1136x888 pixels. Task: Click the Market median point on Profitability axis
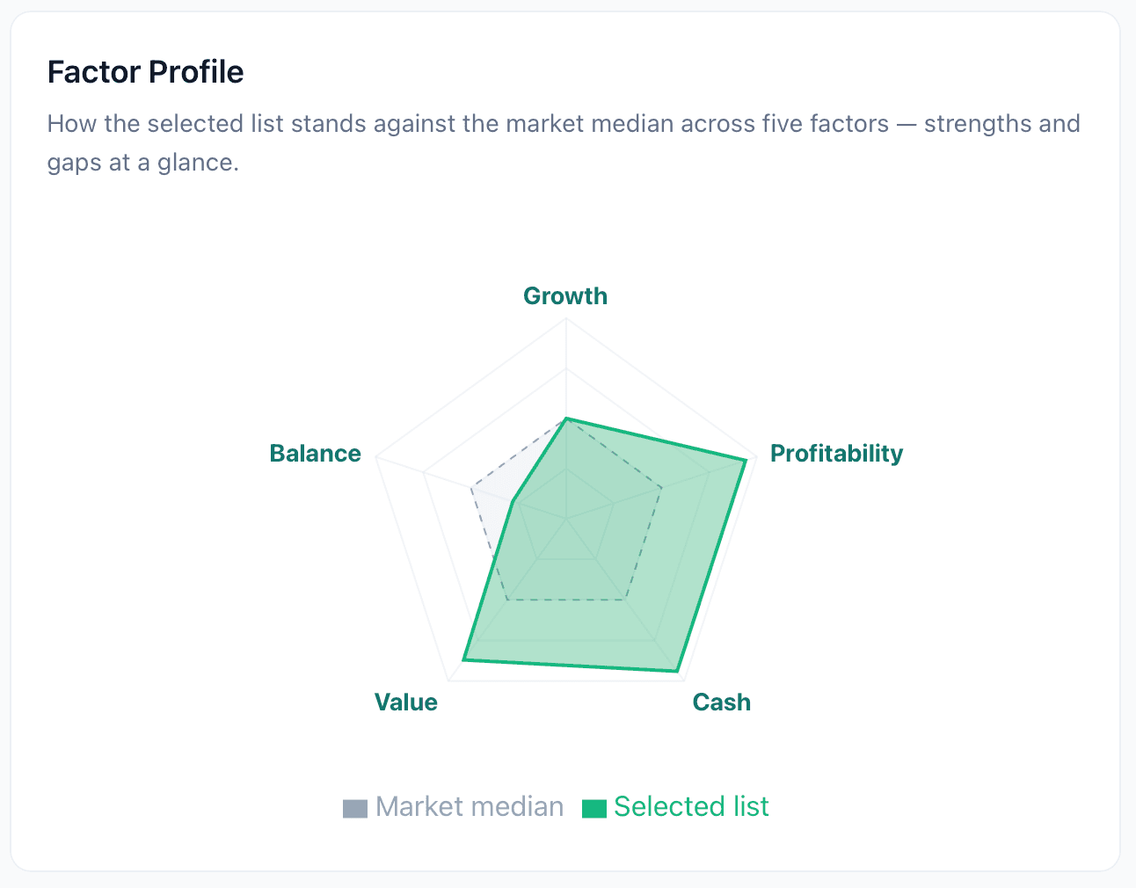(661, 487)
